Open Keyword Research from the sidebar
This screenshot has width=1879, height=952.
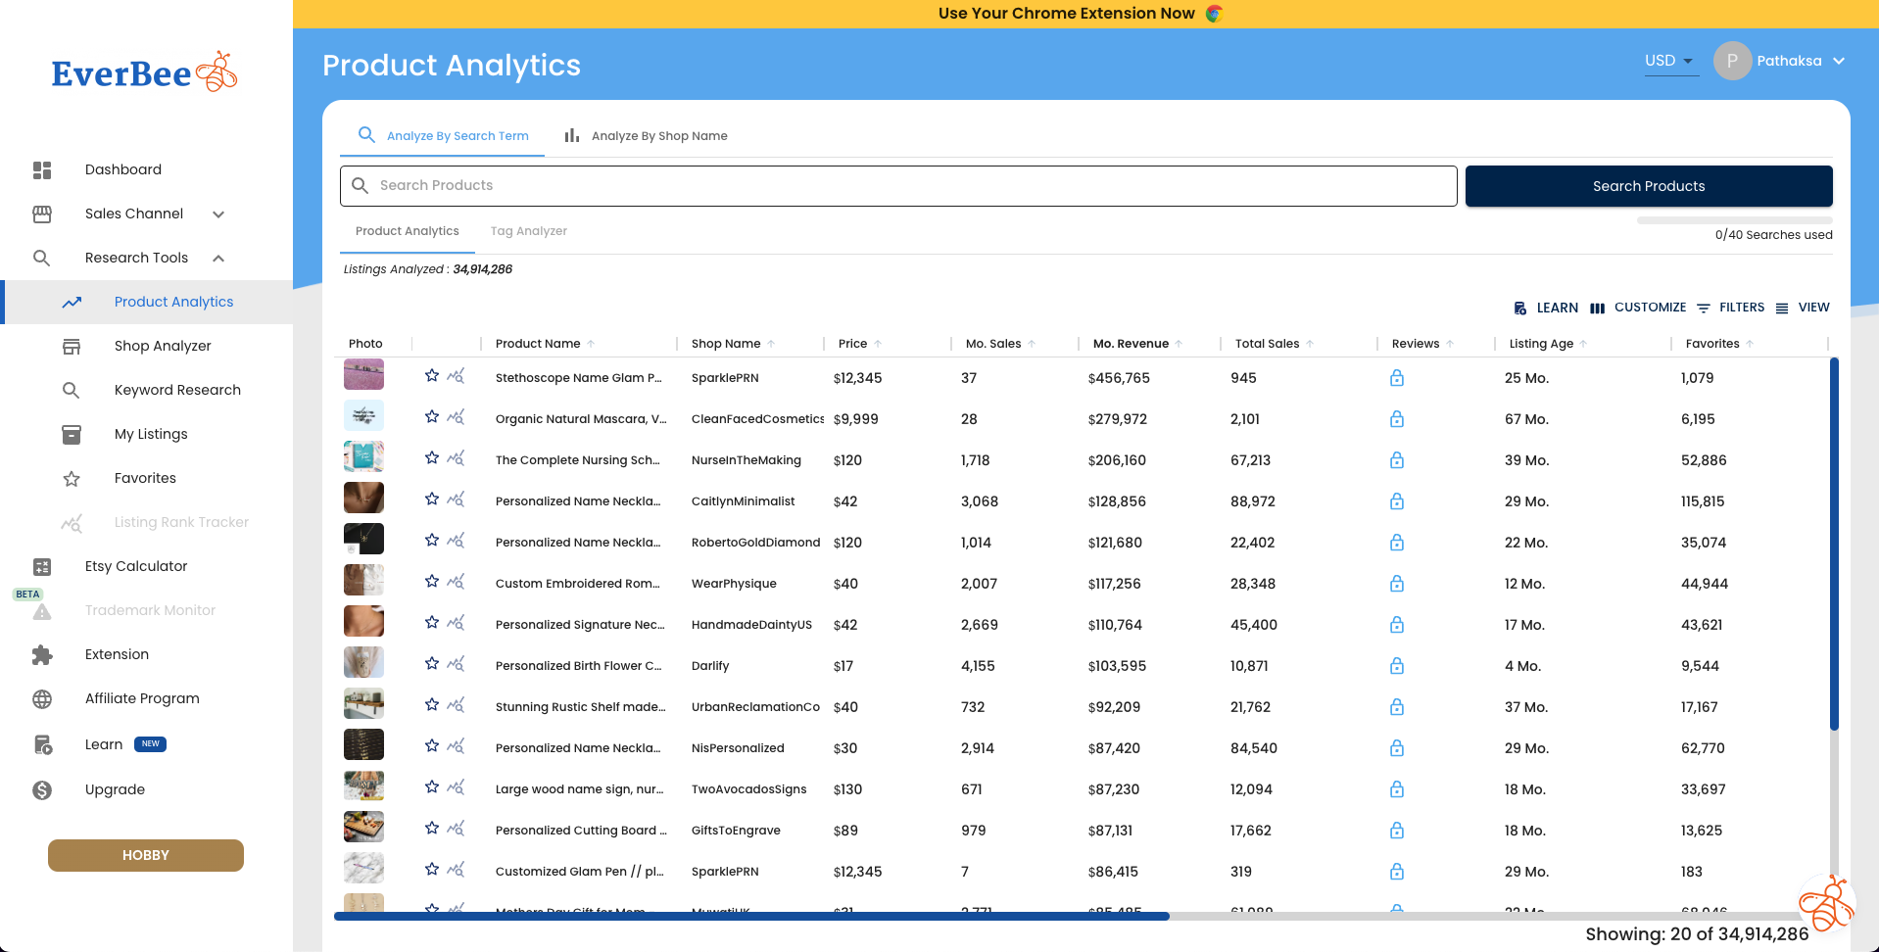(177, 390)
